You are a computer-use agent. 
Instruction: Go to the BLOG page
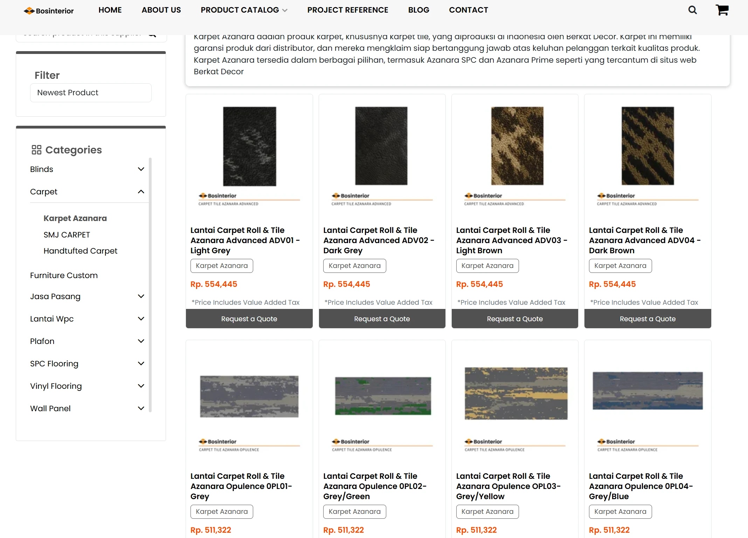pos(418,10)
